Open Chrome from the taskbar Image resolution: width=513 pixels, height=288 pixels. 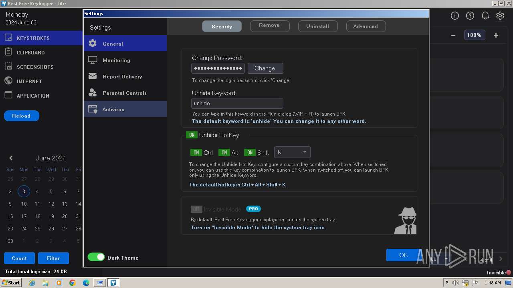(73, 283)
